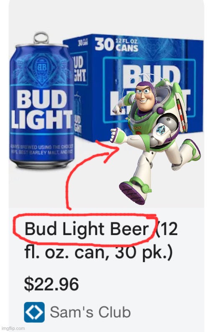Click Buzz Lightyear's purple boot sole
The image size is (209, 332).
click(132, 193)
